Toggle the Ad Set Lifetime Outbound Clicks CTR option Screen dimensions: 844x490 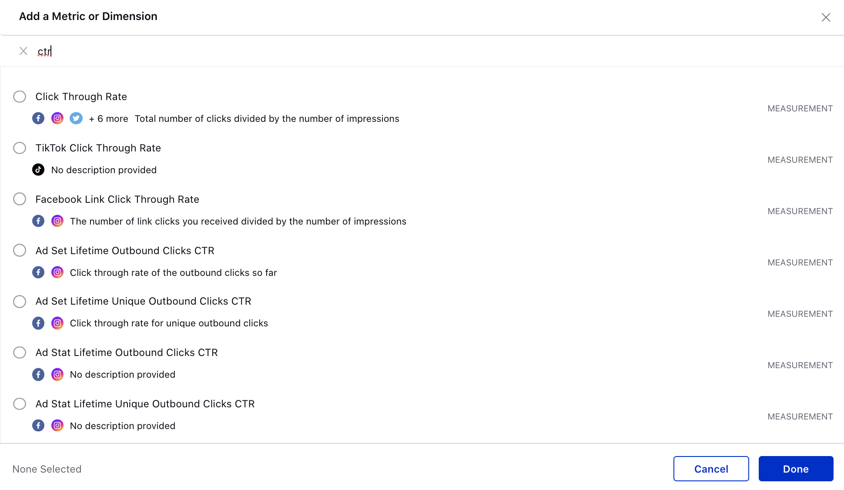tap(19, 251)
